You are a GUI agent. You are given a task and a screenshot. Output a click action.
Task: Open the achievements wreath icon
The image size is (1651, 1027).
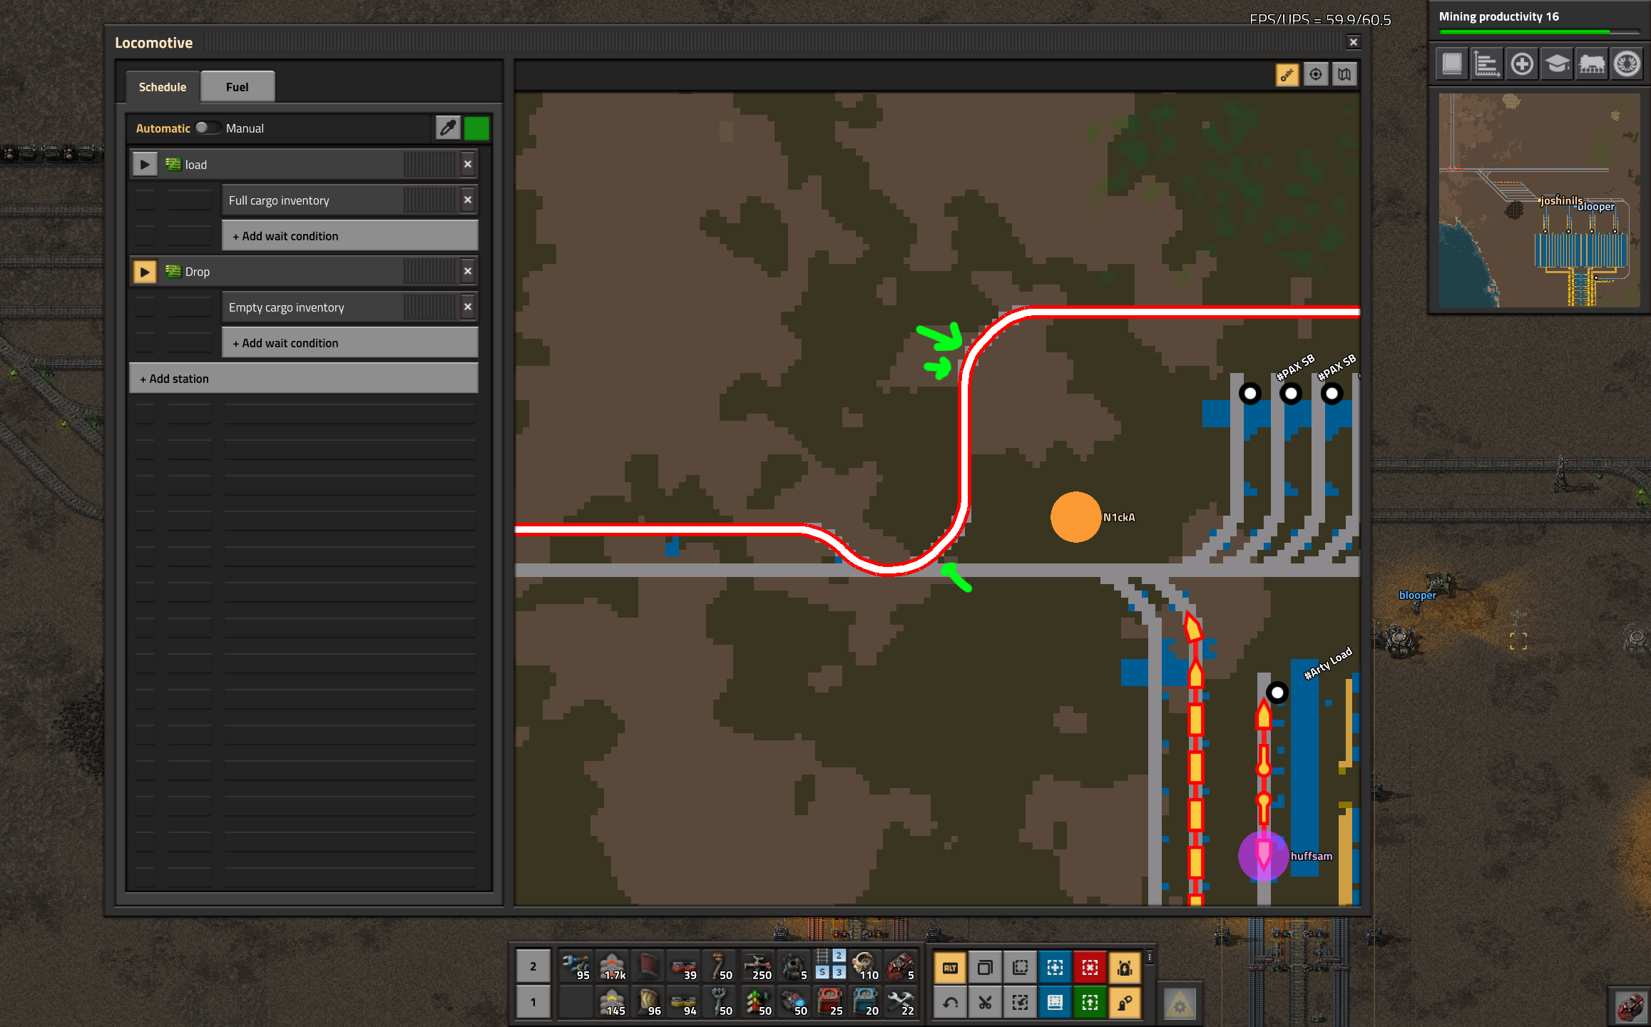pos(1627,64)
